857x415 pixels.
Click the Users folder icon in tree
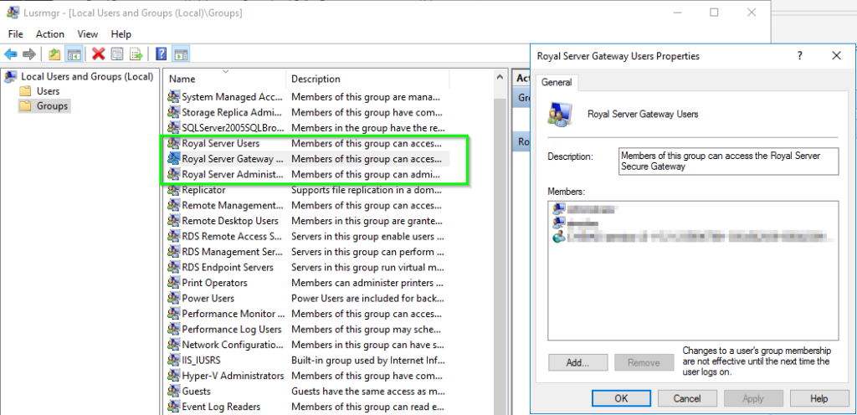25,91
